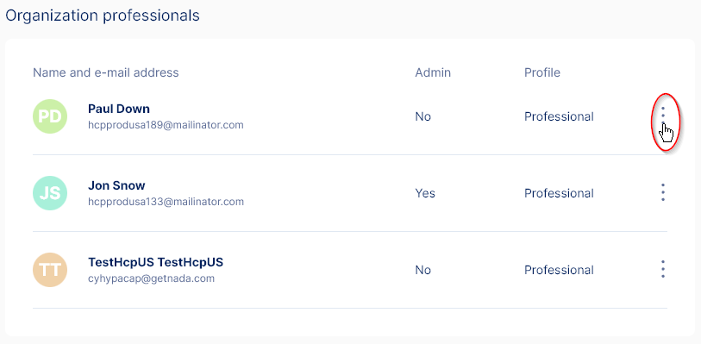Click the Yes admin value for Jon Snow
701x344 pixels.
[425, 193]
